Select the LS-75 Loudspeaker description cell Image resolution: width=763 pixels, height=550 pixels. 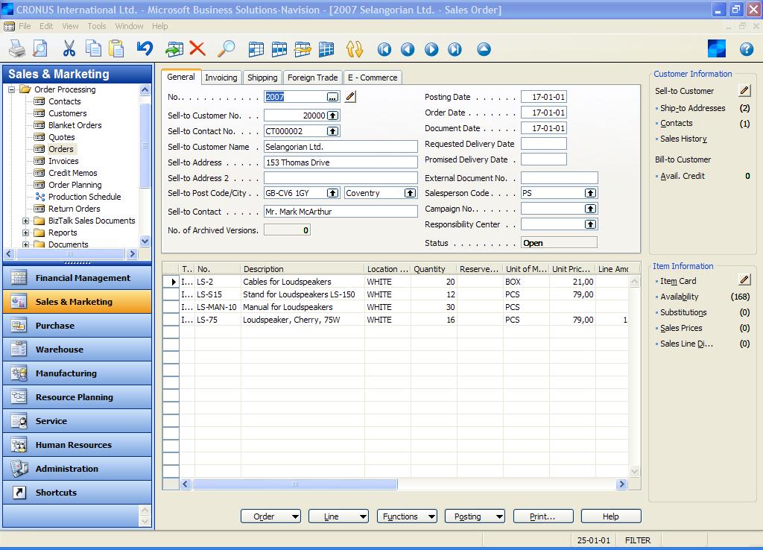tap(303, 320)
